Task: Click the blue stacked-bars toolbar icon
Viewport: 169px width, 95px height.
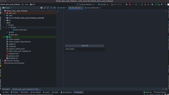Action: point(152,4)
